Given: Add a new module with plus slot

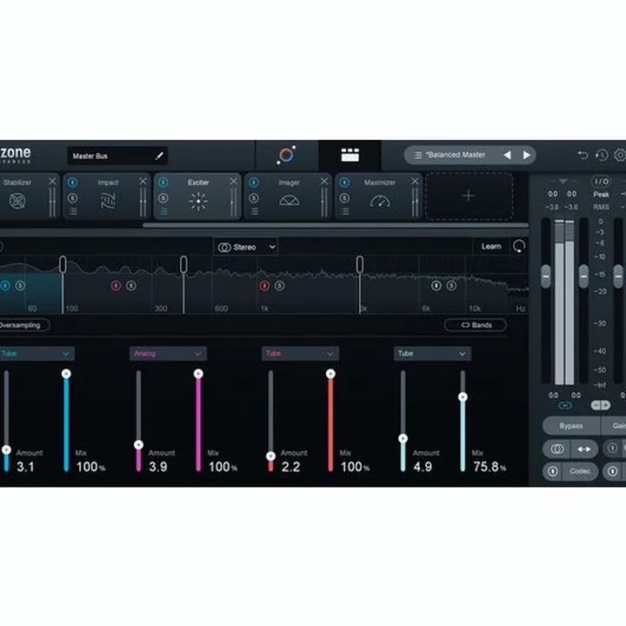Looking at the screenshot, I should (x=469, y=196).
